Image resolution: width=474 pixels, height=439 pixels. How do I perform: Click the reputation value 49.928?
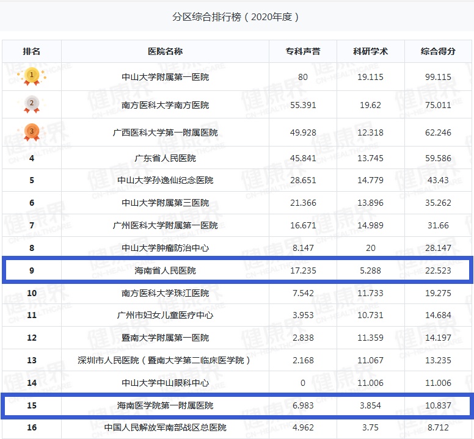303,132
